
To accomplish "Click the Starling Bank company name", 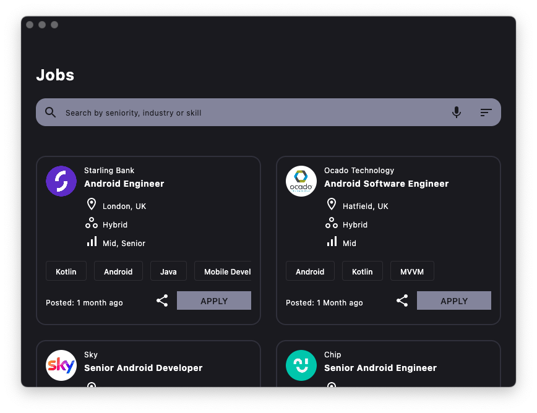I will click(x=110, y=171).
